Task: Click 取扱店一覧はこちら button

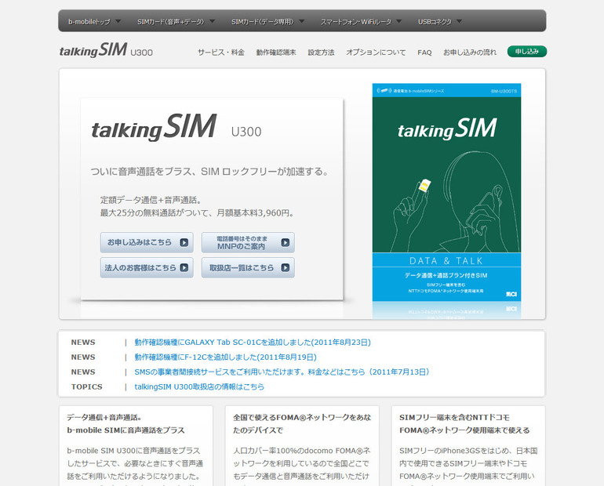Action: (x=248, y=268)
